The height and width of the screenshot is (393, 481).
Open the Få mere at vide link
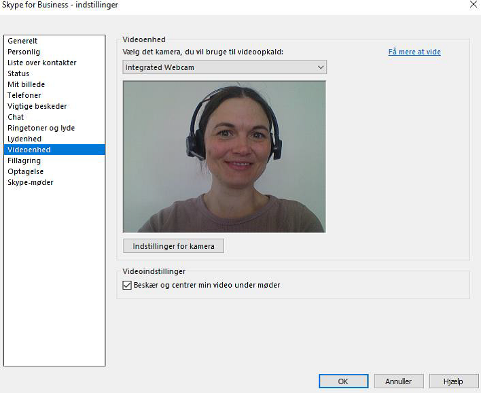point(414,52)
